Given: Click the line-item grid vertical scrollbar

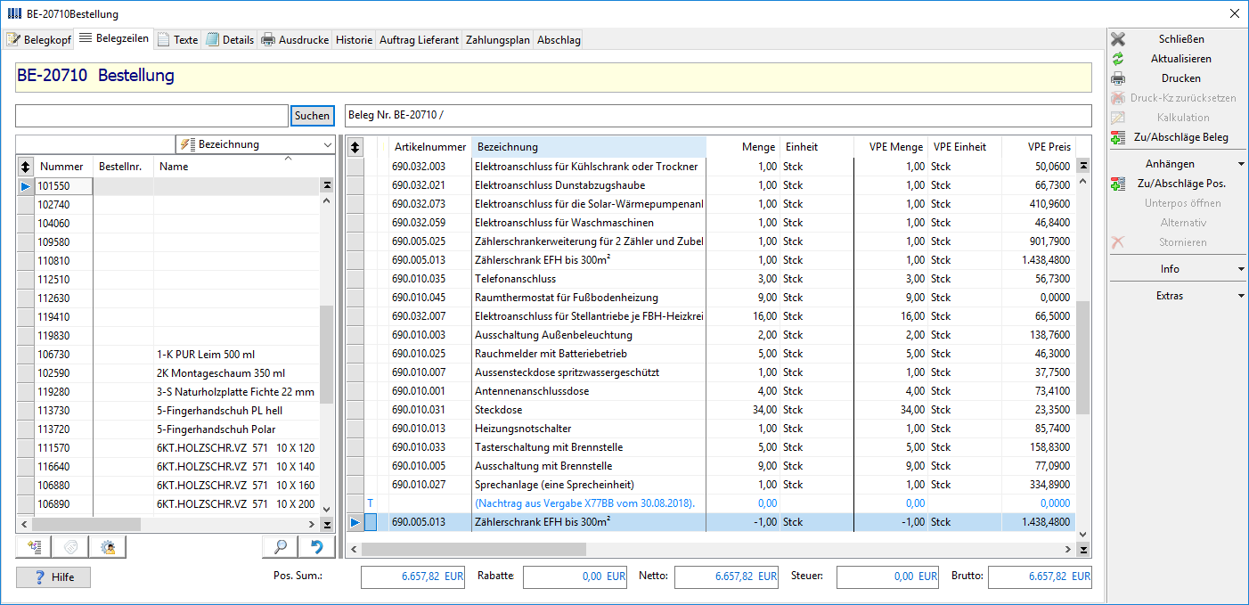Looking at the screenshot, I should tap(1083, 356).
